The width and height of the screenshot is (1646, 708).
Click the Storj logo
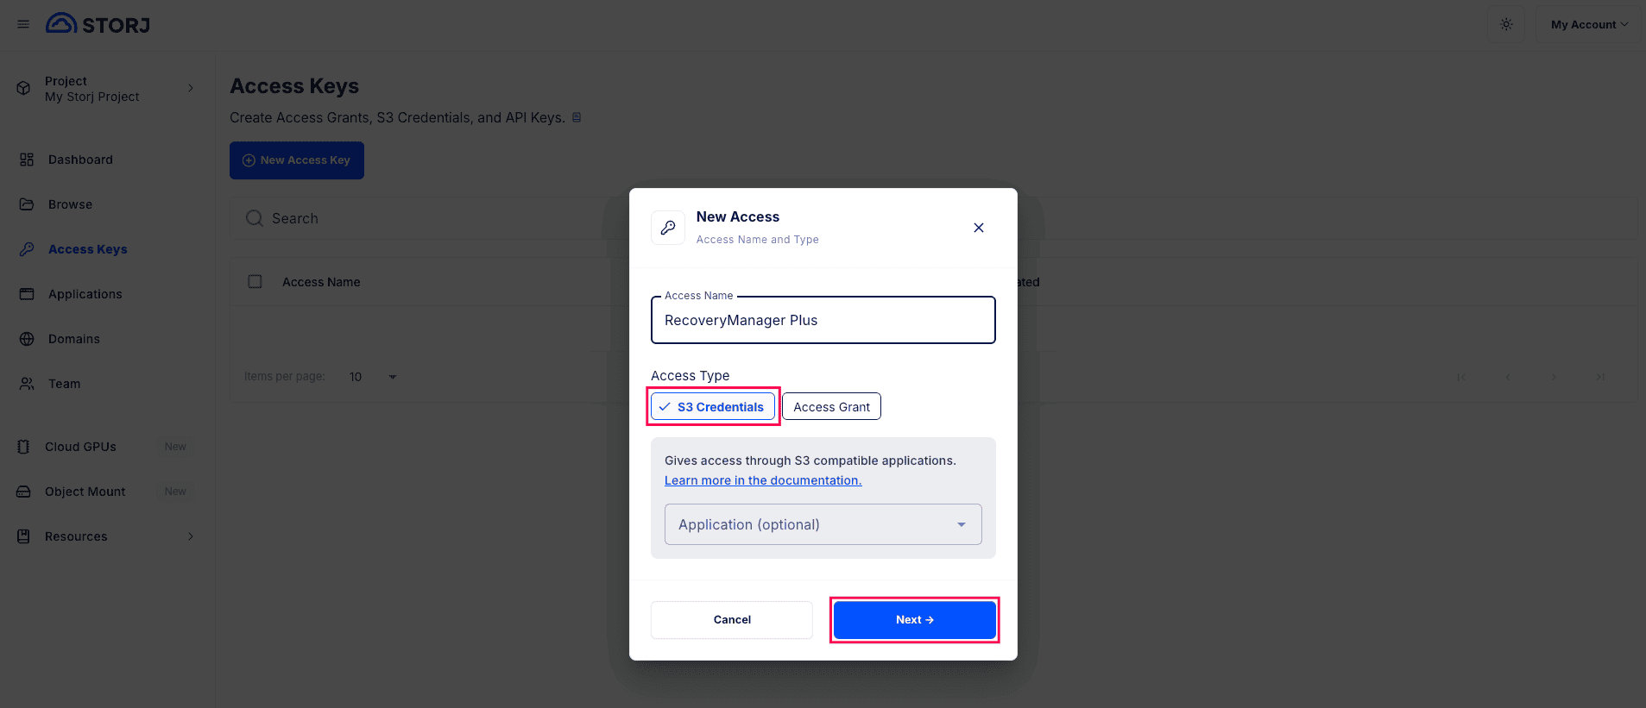(98, 23)
